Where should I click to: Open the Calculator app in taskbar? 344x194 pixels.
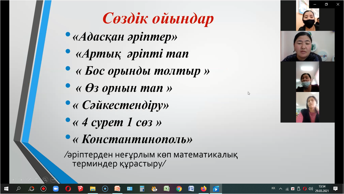coord(142,189)
